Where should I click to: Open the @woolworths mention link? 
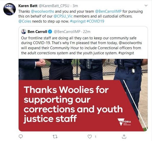[43, 11]
